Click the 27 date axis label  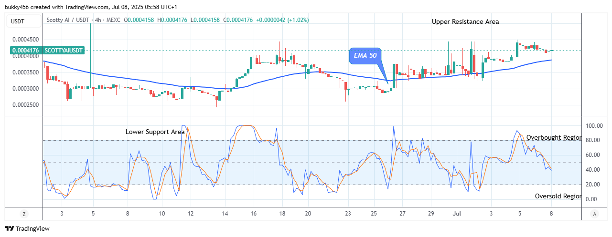point(403,214)
